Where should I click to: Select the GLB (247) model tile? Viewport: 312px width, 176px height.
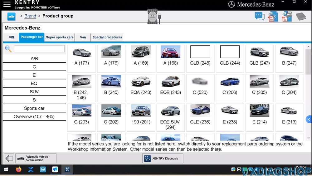click(x=260, y=59)
